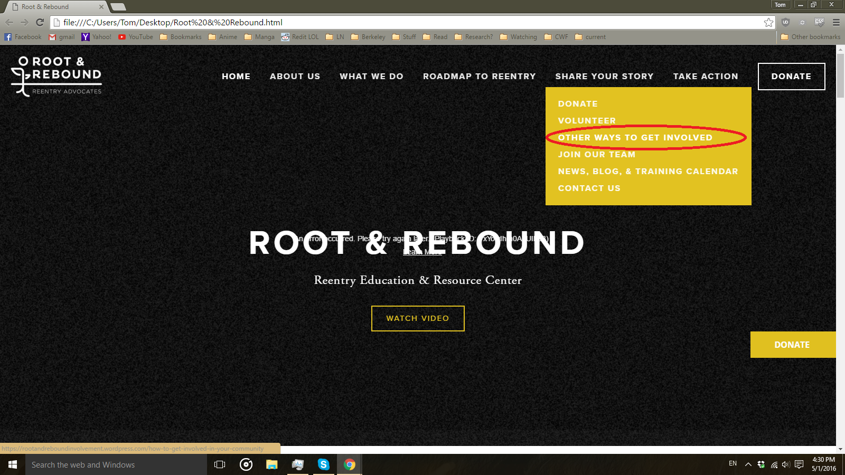
Task: Open the TAKE ACTION nav menu
Action: (706, 77)
